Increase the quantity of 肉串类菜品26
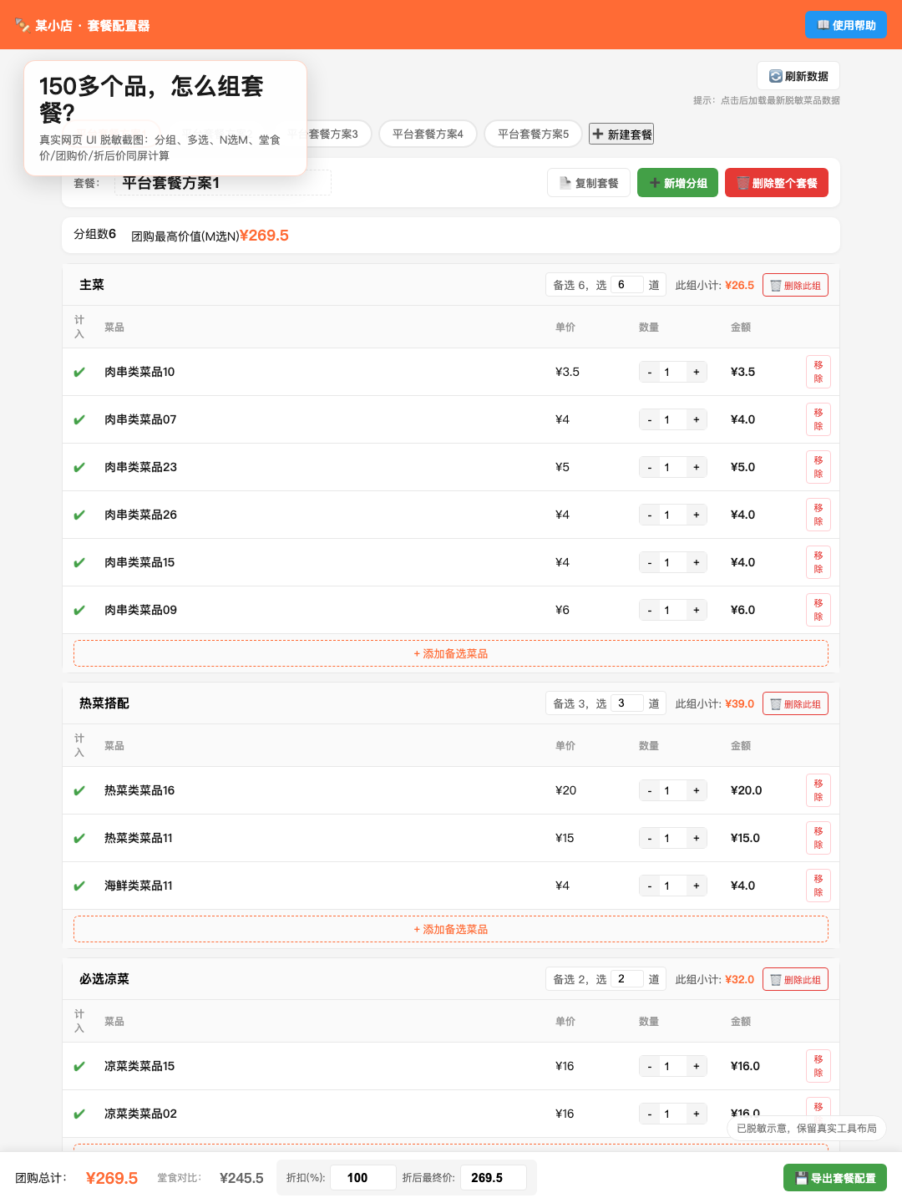 [696, 515]
